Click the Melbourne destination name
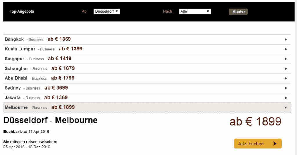 tap(16, 107)
